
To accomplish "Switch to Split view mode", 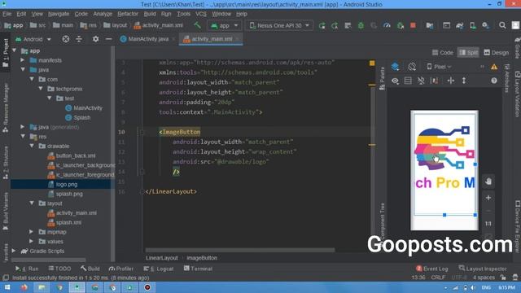I will pyautogui.click(x=469, y=52).
